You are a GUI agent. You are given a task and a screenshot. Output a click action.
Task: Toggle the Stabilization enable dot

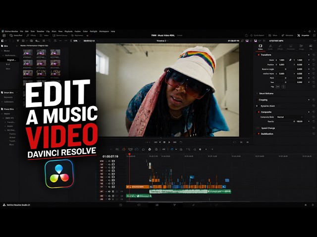[x=259, y=134]
